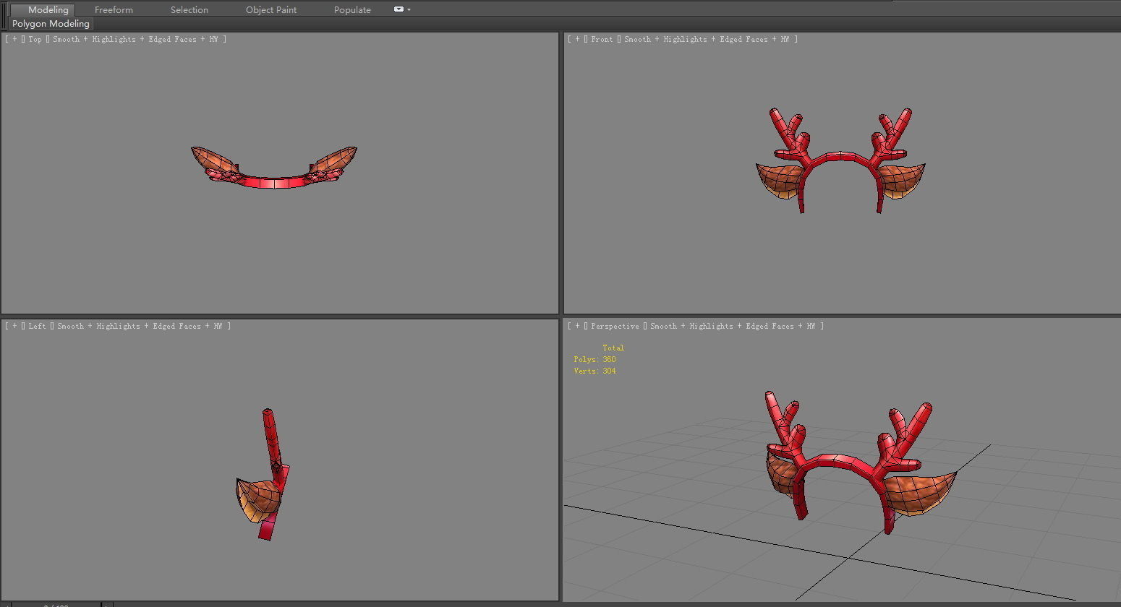Viewport: 1121px width, 607px height.
Task: Switch to the Modeling ribbon tab
Action: (x=48, y=9)
